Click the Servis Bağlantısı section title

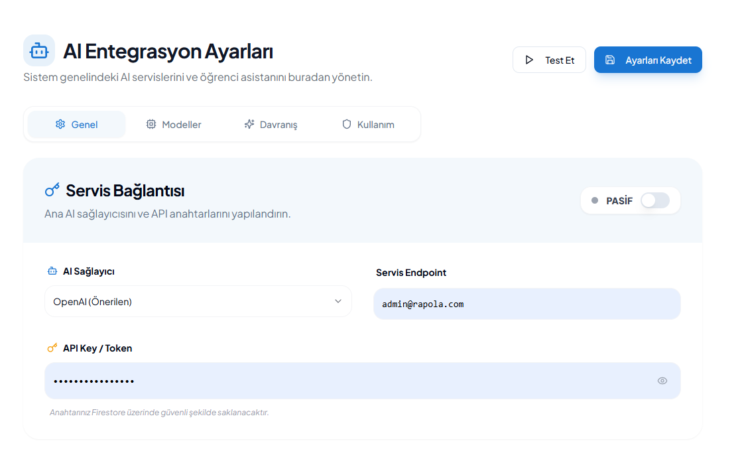coord(125,191)
